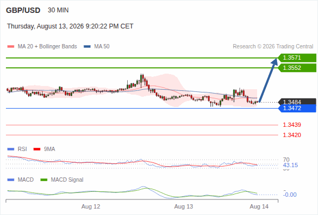Click the 9MA red legend marker
The width and height of the screenshot is (318, 215).
[37, 149]
